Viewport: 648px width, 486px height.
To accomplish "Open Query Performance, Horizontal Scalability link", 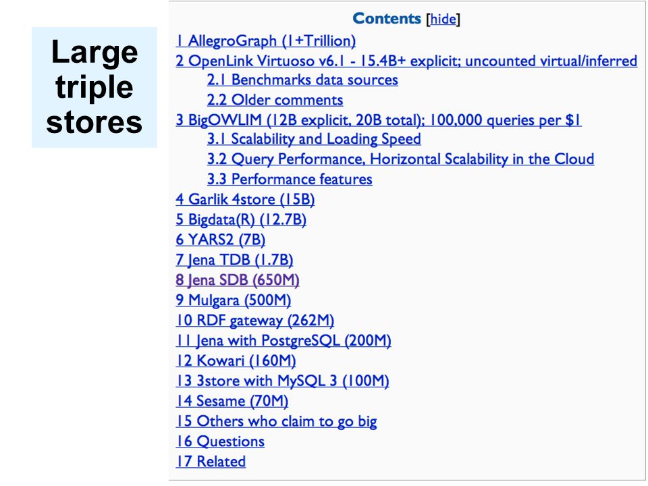I will (x=400, y=159).
